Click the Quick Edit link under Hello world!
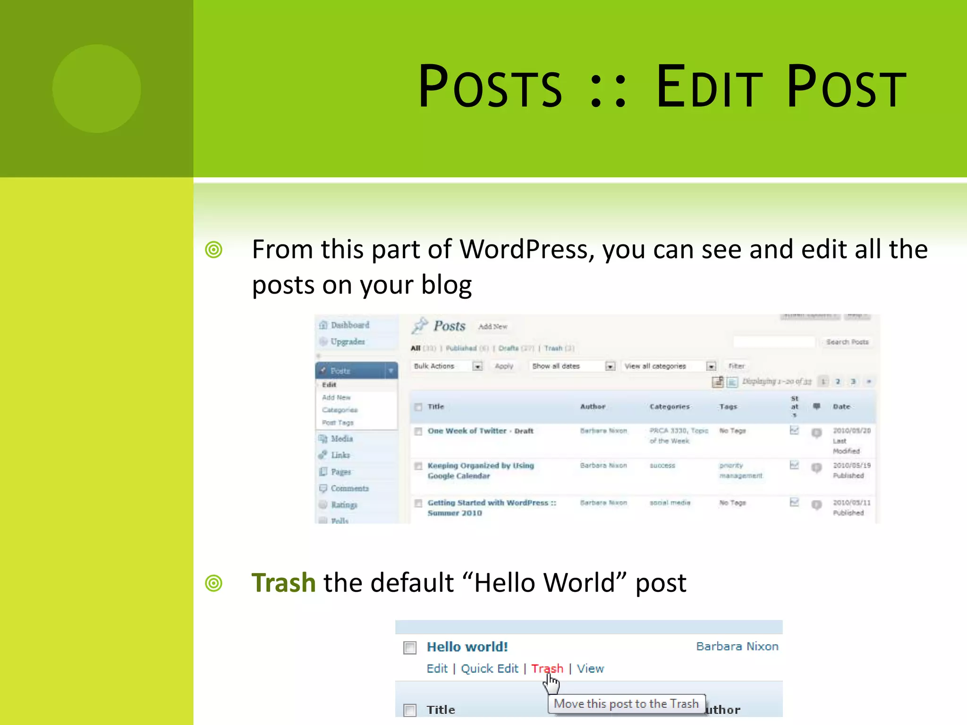967x725 pixels. click(x=489, y=668)
